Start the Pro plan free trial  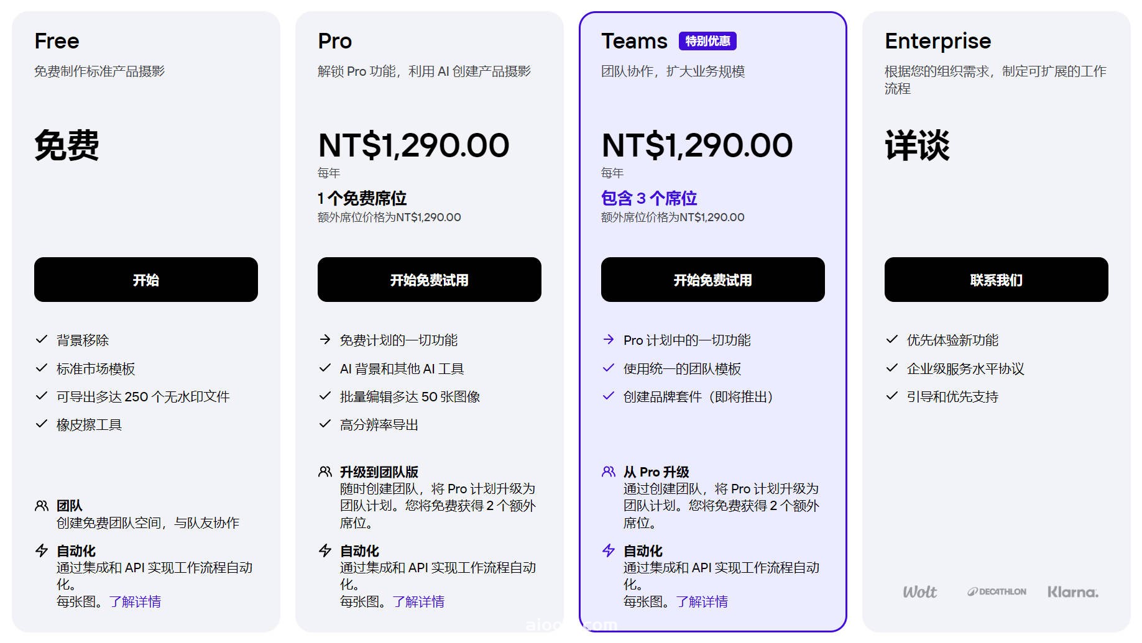coord(430,280)
